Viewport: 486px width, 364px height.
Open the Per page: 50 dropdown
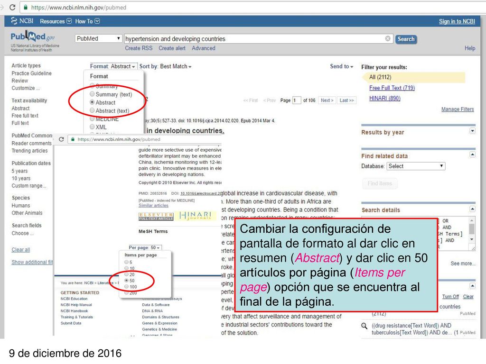click(x=144, y=247)
